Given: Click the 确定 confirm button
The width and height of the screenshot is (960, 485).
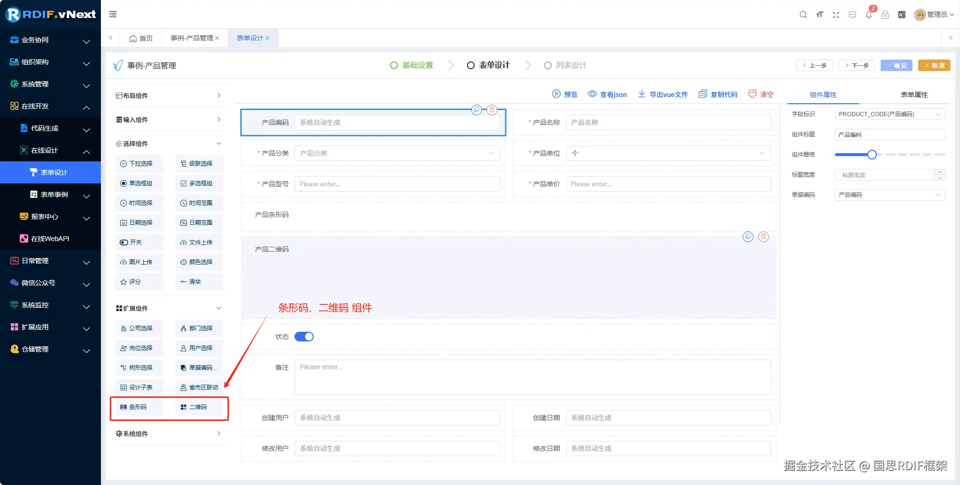Looking at the screenshot, I should point(896,65).
